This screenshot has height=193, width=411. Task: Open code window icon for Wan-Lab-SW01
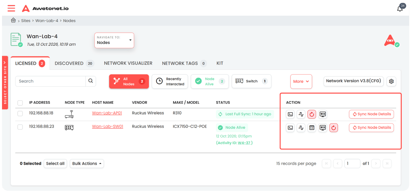tap(312, 128)
